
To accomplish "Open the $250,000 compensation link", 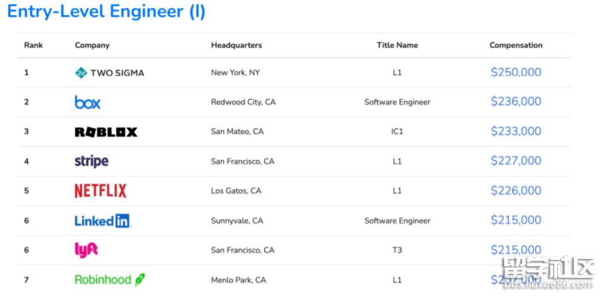I will coord(516,72).
